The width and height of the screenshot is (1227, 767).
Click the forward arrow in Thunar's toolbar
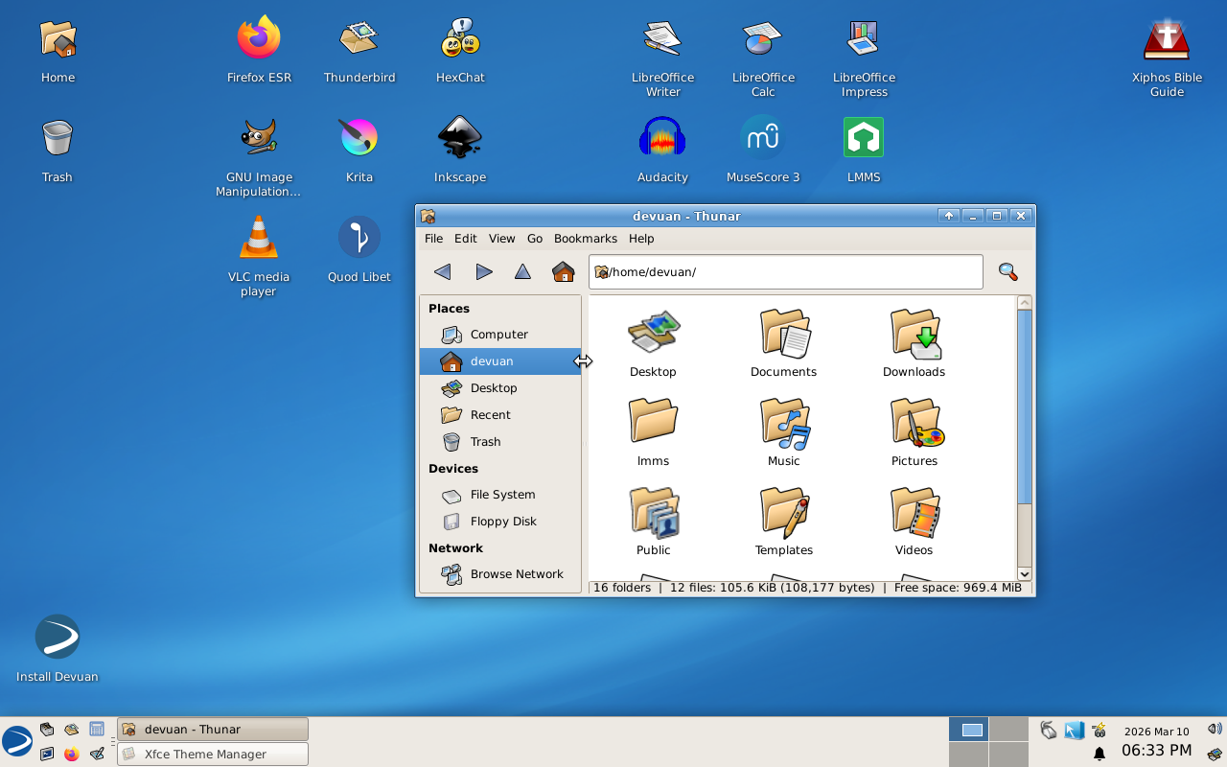[x=484, y=271]
